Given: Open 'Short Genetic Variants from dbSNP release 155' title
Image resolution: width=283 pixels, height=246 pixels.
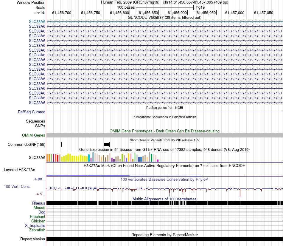Looking at the screenshot, I should (164, 140).
